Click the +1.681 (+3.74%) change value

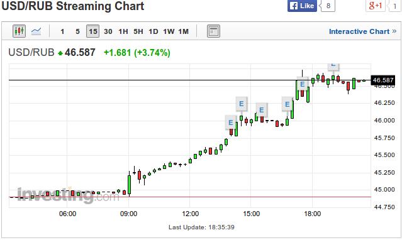137,53
